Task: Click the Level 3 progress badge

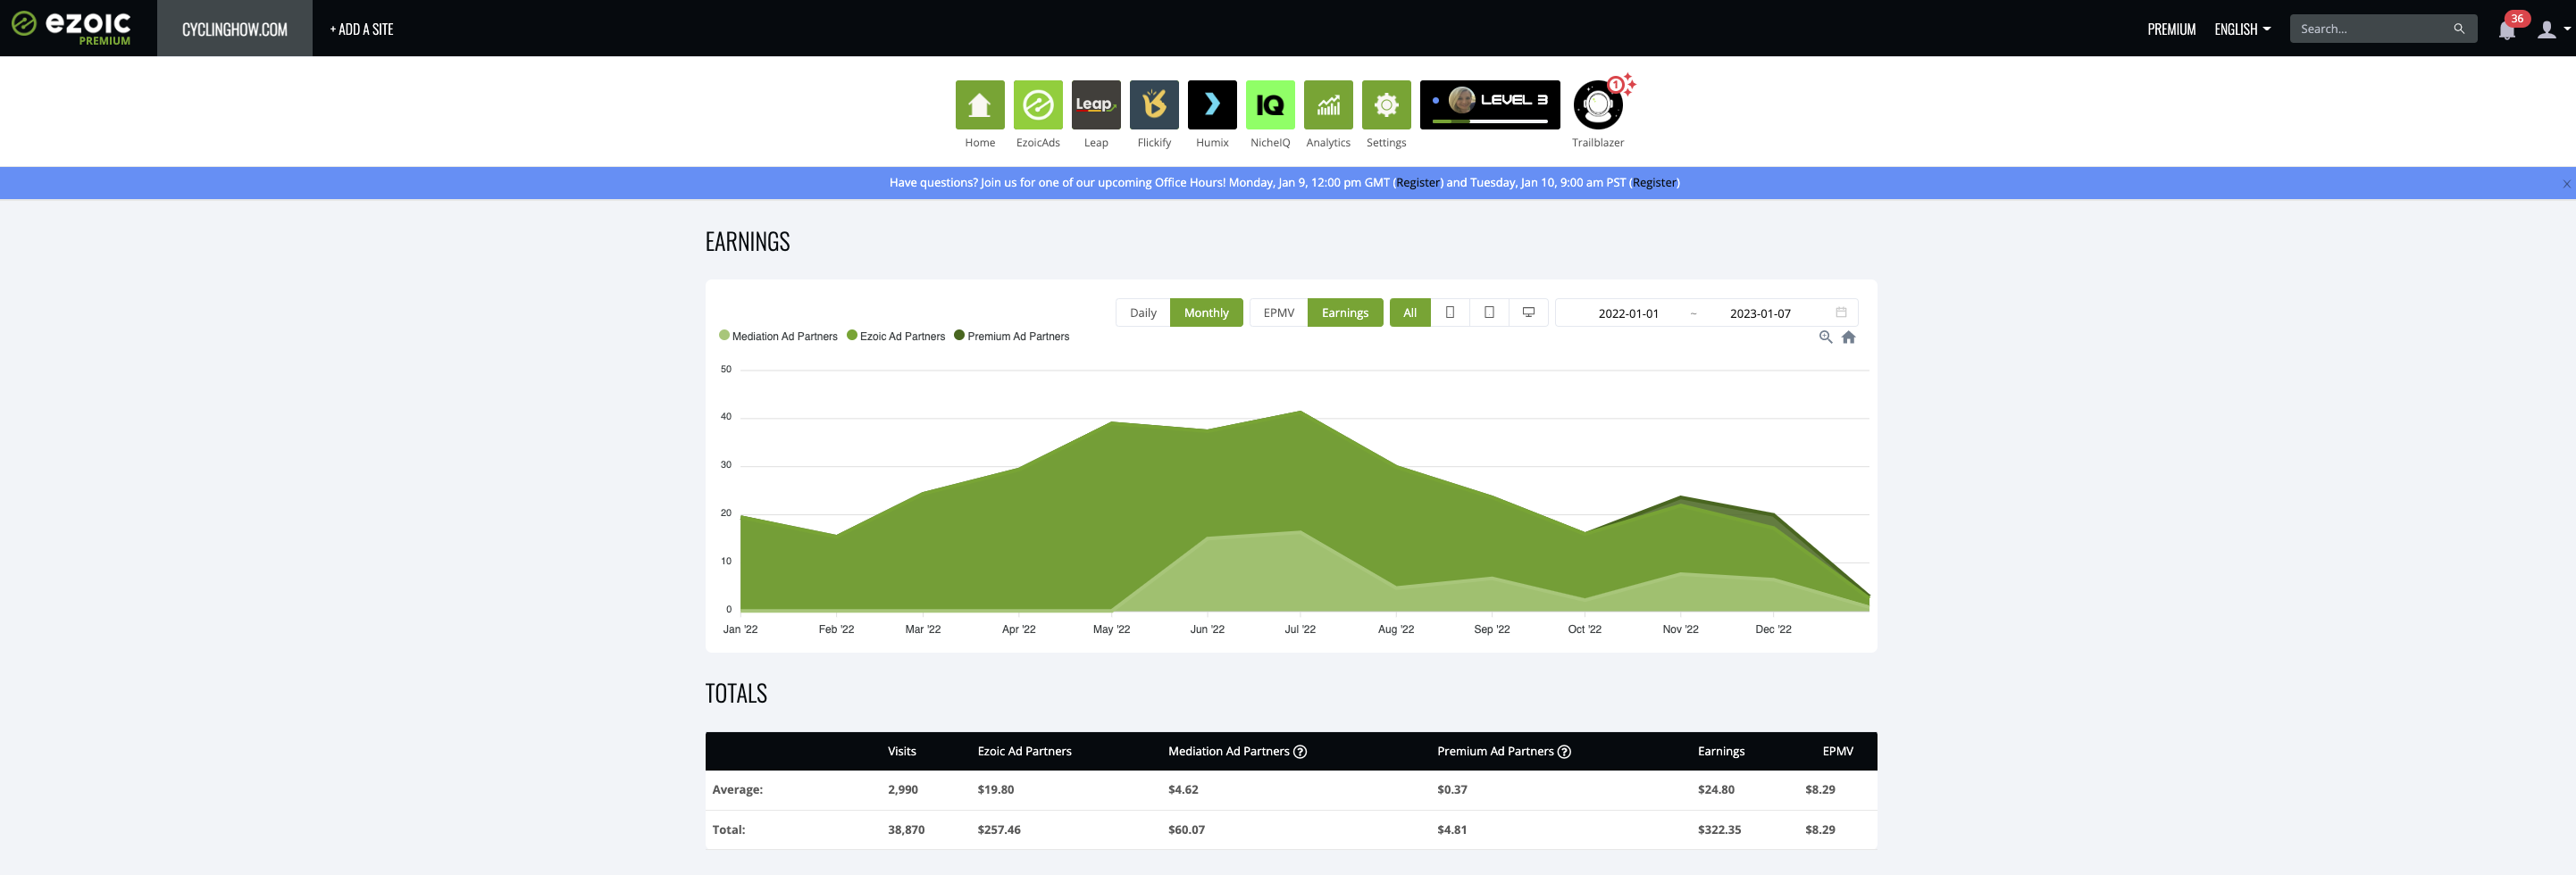Action: 1489,105
